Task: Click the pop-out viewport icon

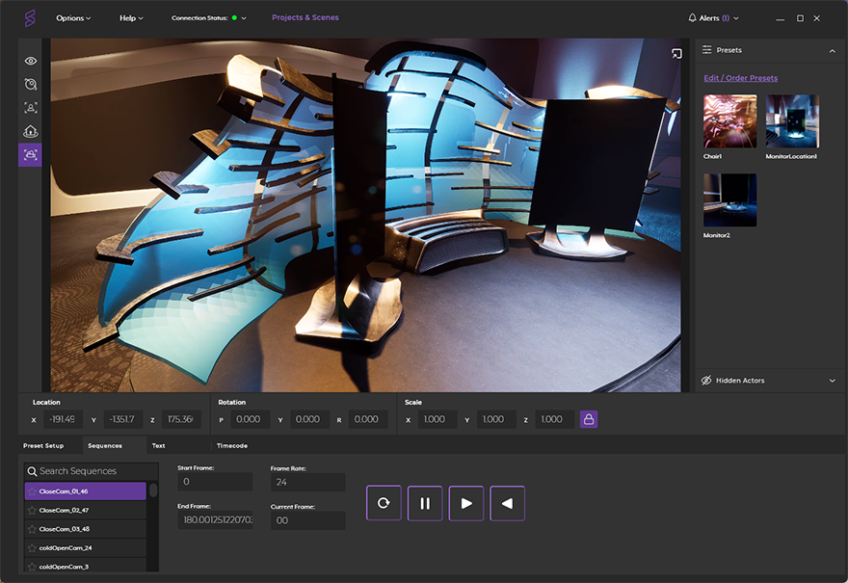Action: 676,54
